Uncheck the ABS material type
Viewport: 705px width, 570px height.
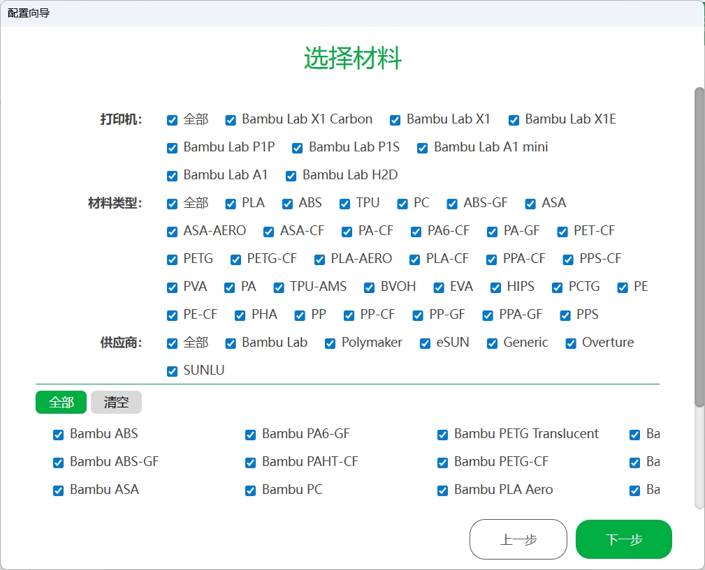(x=287, y=204)
